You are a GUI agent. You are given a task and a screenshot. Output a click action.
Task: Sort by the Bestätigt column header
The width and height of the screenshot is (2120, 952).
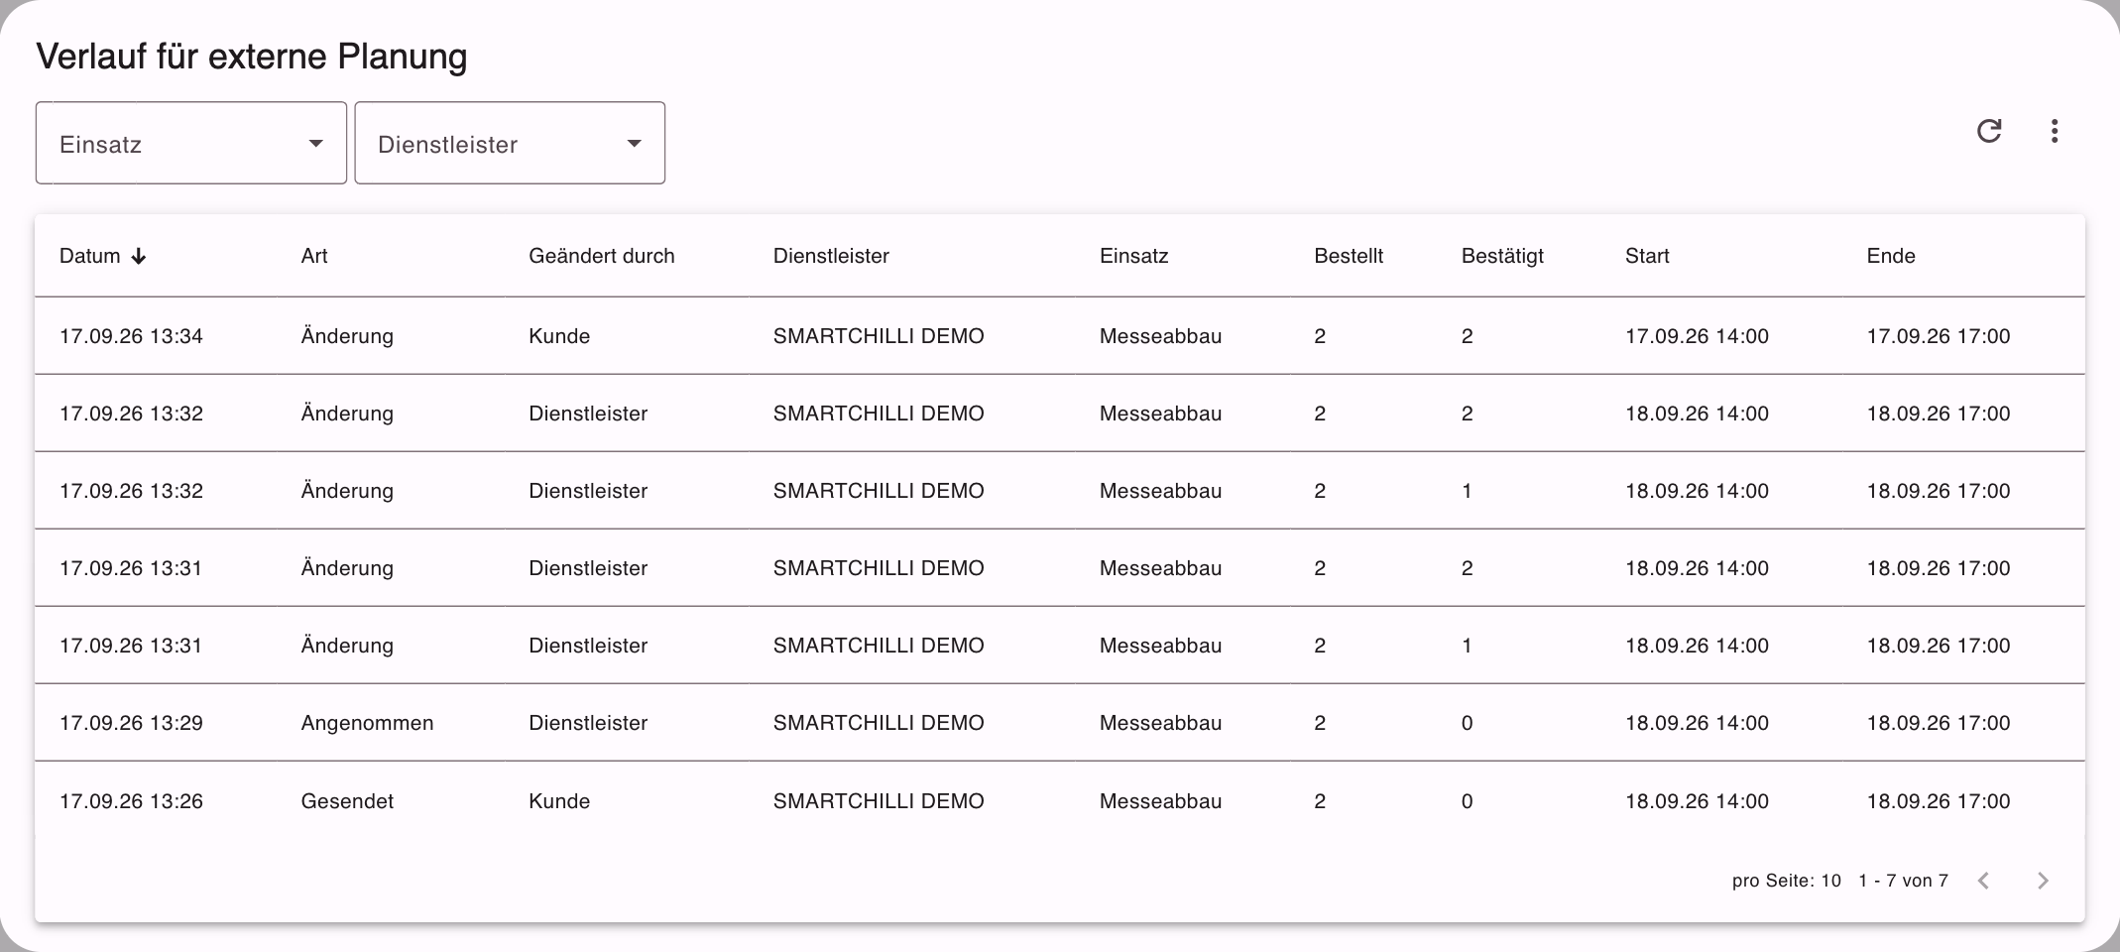tap(1502, 256)
